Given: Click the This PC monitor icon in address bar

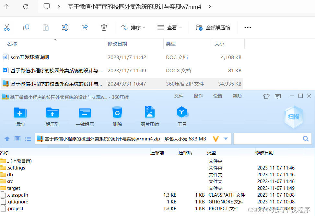Looking at the screenshot, I should (47, 6).
